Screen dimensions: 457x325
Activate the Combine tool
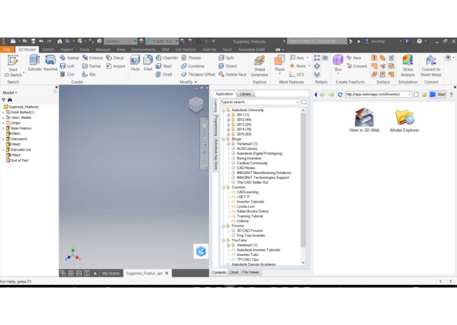click(x=193, y=66)
